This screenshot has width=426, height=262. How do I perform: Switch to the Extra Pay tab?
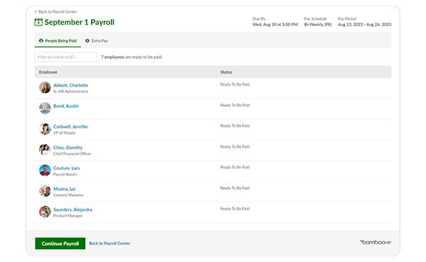(x=97, y=40)
